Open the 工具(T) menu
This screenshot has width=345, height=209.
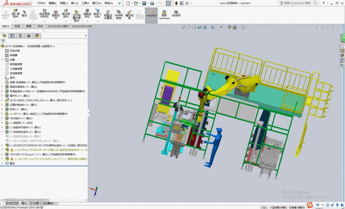pyautogui.click(x=85, y=3)
